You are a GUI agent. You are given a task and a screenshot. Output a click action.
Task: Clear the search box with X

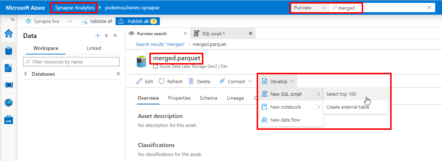(x=429, y=8)
